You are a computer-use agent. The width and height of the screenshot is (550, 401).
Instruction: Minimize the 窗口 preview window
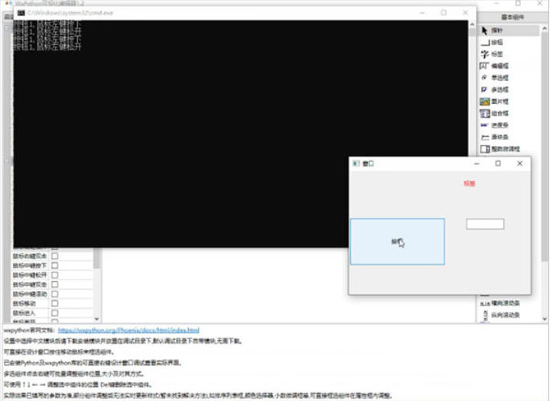click(x=477, y=163)
